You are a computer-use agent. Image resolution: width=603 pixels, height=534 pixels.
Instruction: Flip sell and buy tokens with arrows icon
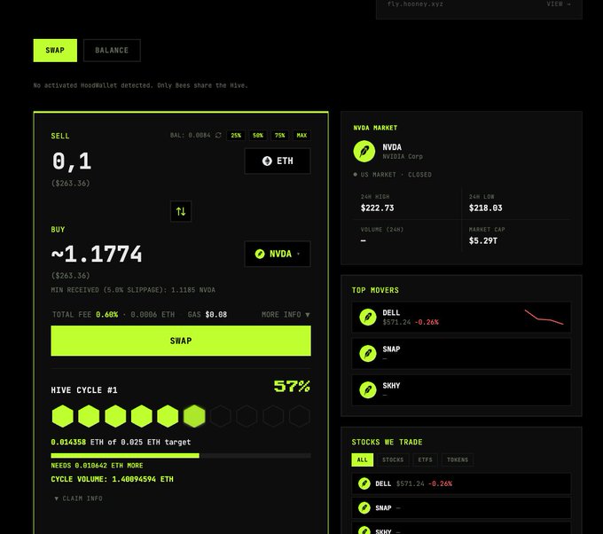tap(181, 211)
